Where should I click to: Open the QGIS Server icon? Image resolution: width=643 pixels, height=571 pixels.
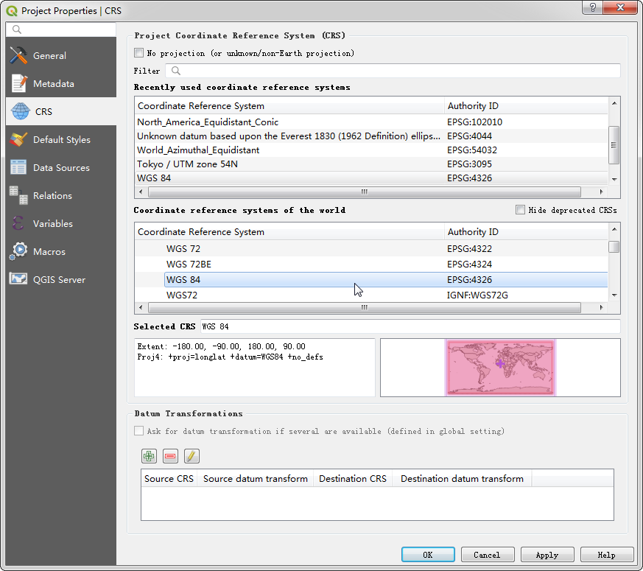coord(18,279)
